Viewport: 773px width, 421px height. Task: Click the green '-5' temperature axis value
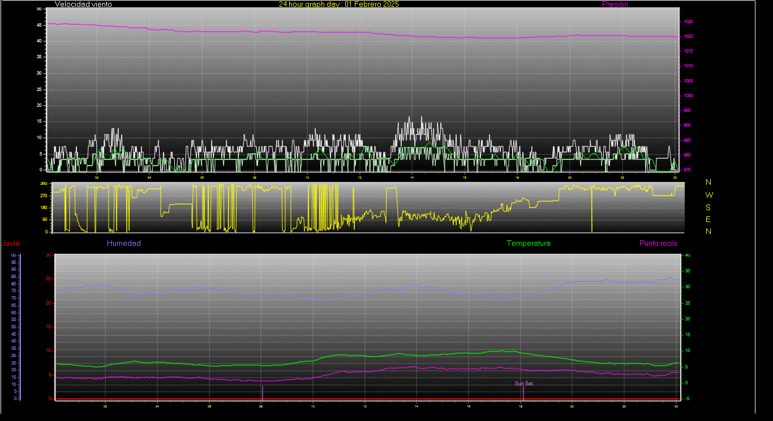pos(688,398)
